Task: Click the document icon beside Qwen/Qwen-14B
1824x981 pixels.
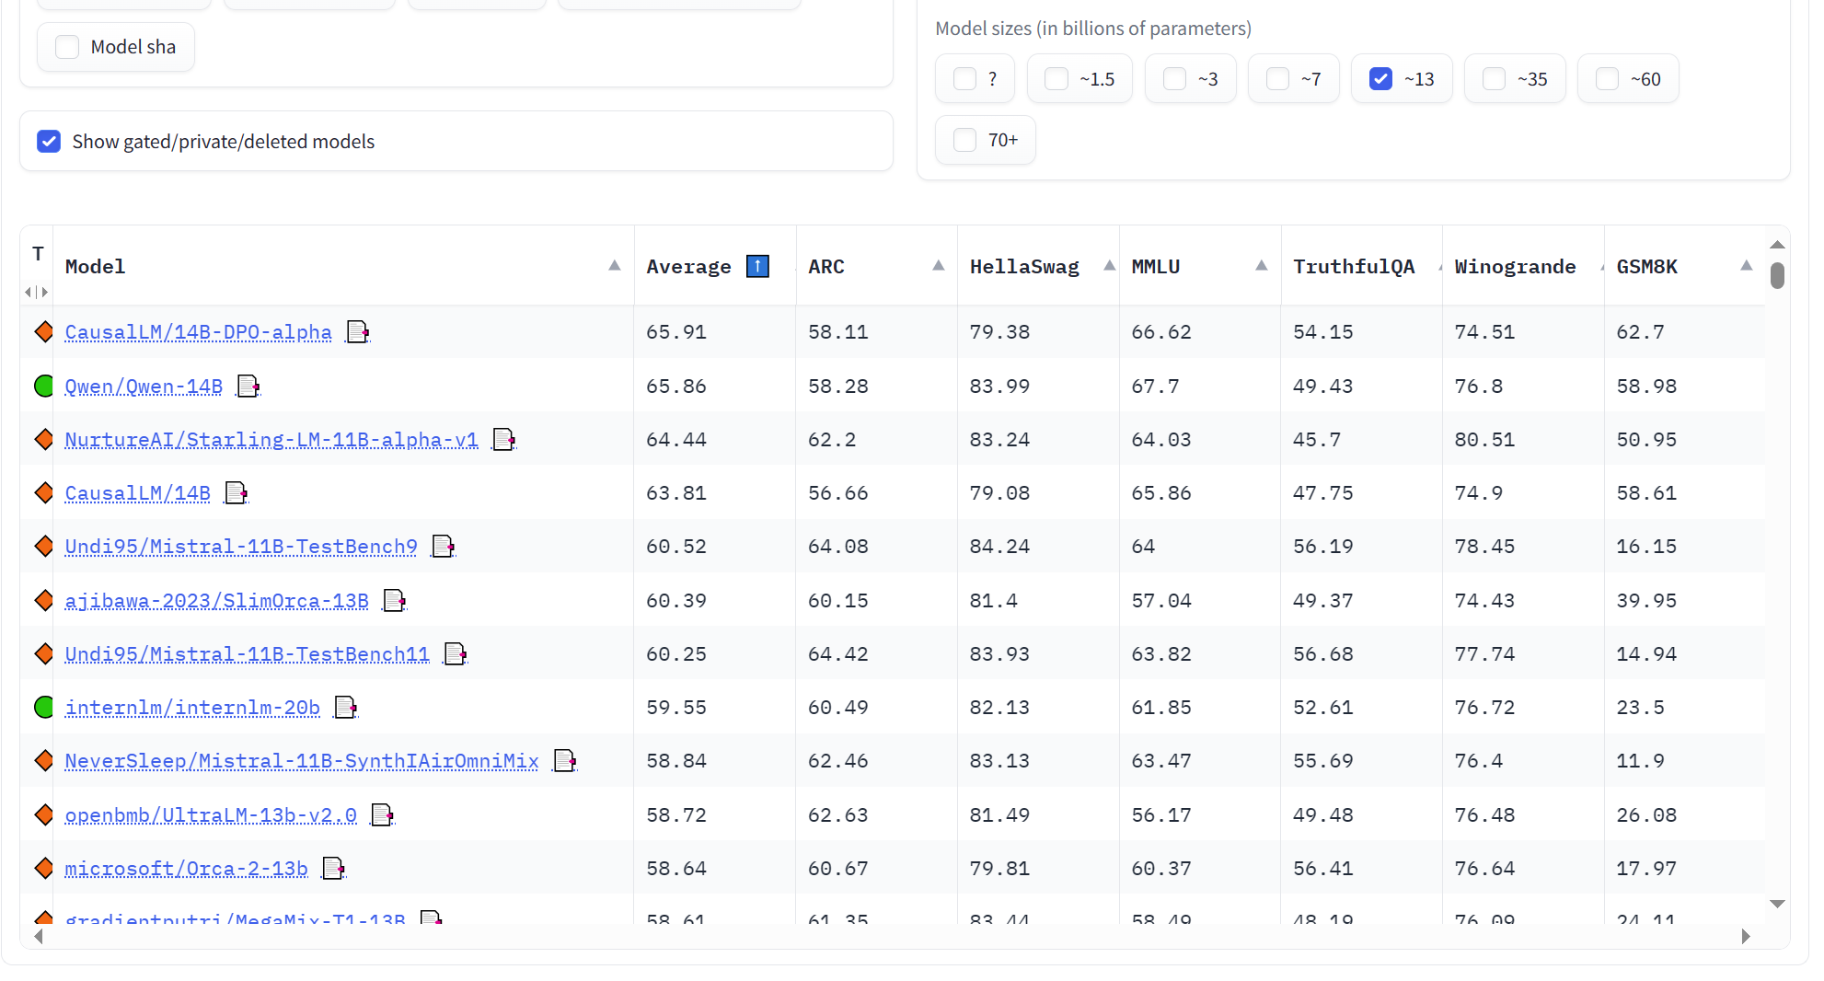Action: coord(248,387)
